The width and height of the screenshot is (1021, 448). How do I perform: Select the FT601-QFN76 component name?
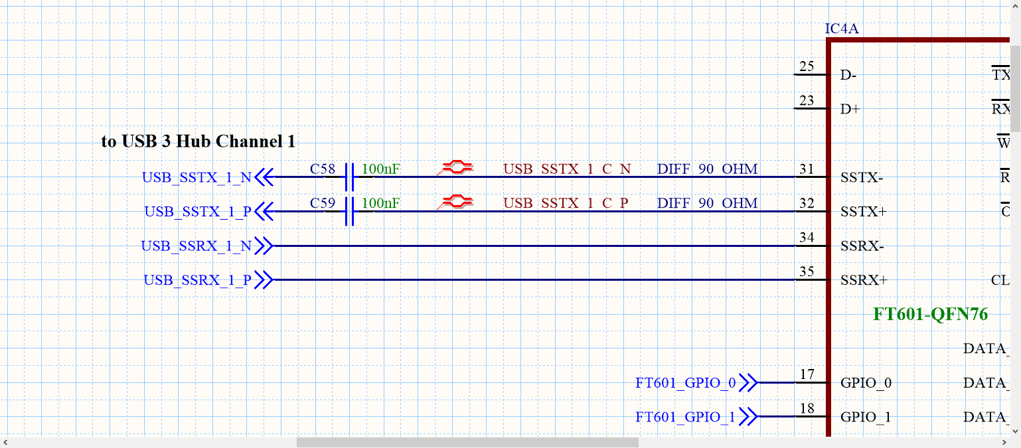(931, 314)
